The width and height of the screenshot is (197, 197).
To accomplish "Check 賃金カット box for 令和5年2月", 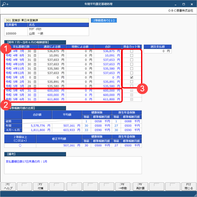I will (x=131, y=82).
